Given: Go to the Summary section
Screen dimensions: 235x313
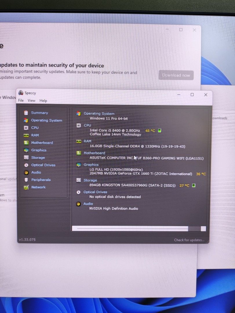Looking at the screenshot, I should (39, 113).
